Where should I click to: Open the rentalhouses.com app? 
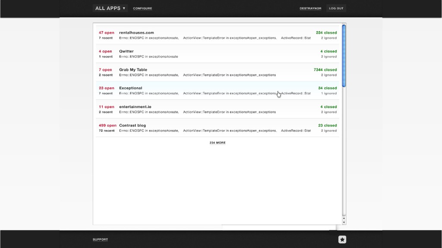coord(136,33)
